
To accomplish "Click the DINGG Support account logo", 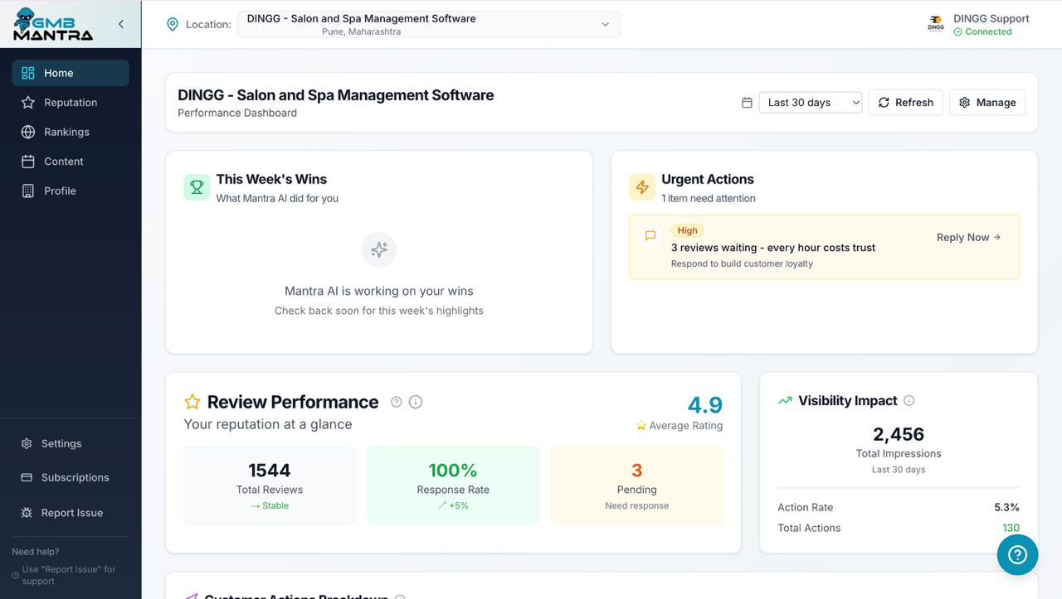I will (936, 25).
